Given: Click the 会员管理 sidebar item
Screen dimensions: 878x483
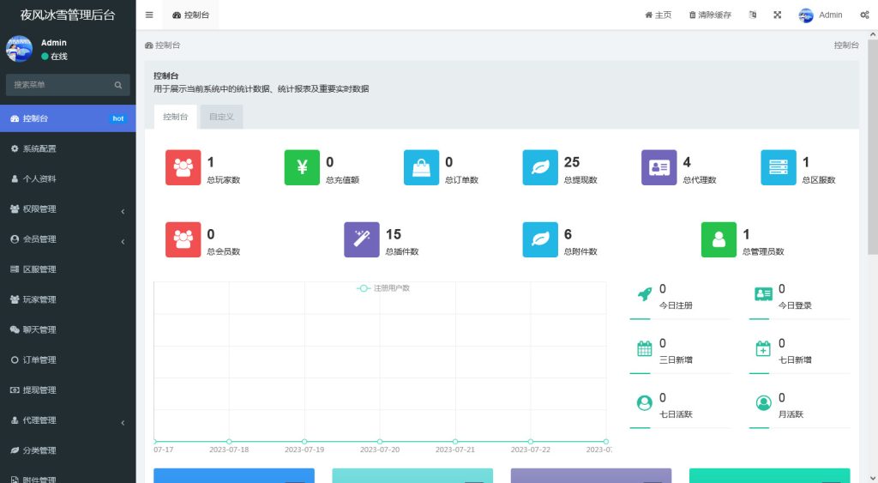Looking at the screenshot, I should tap(68, 239).
